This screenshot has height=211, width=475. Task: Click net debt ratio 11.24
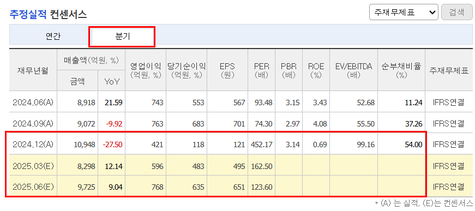[413, 103]
